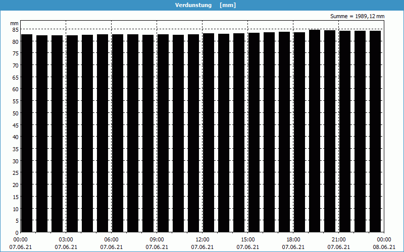Click the 18:00 time label
The height and width of the screenshot is (252, 404).
(293, 240)
